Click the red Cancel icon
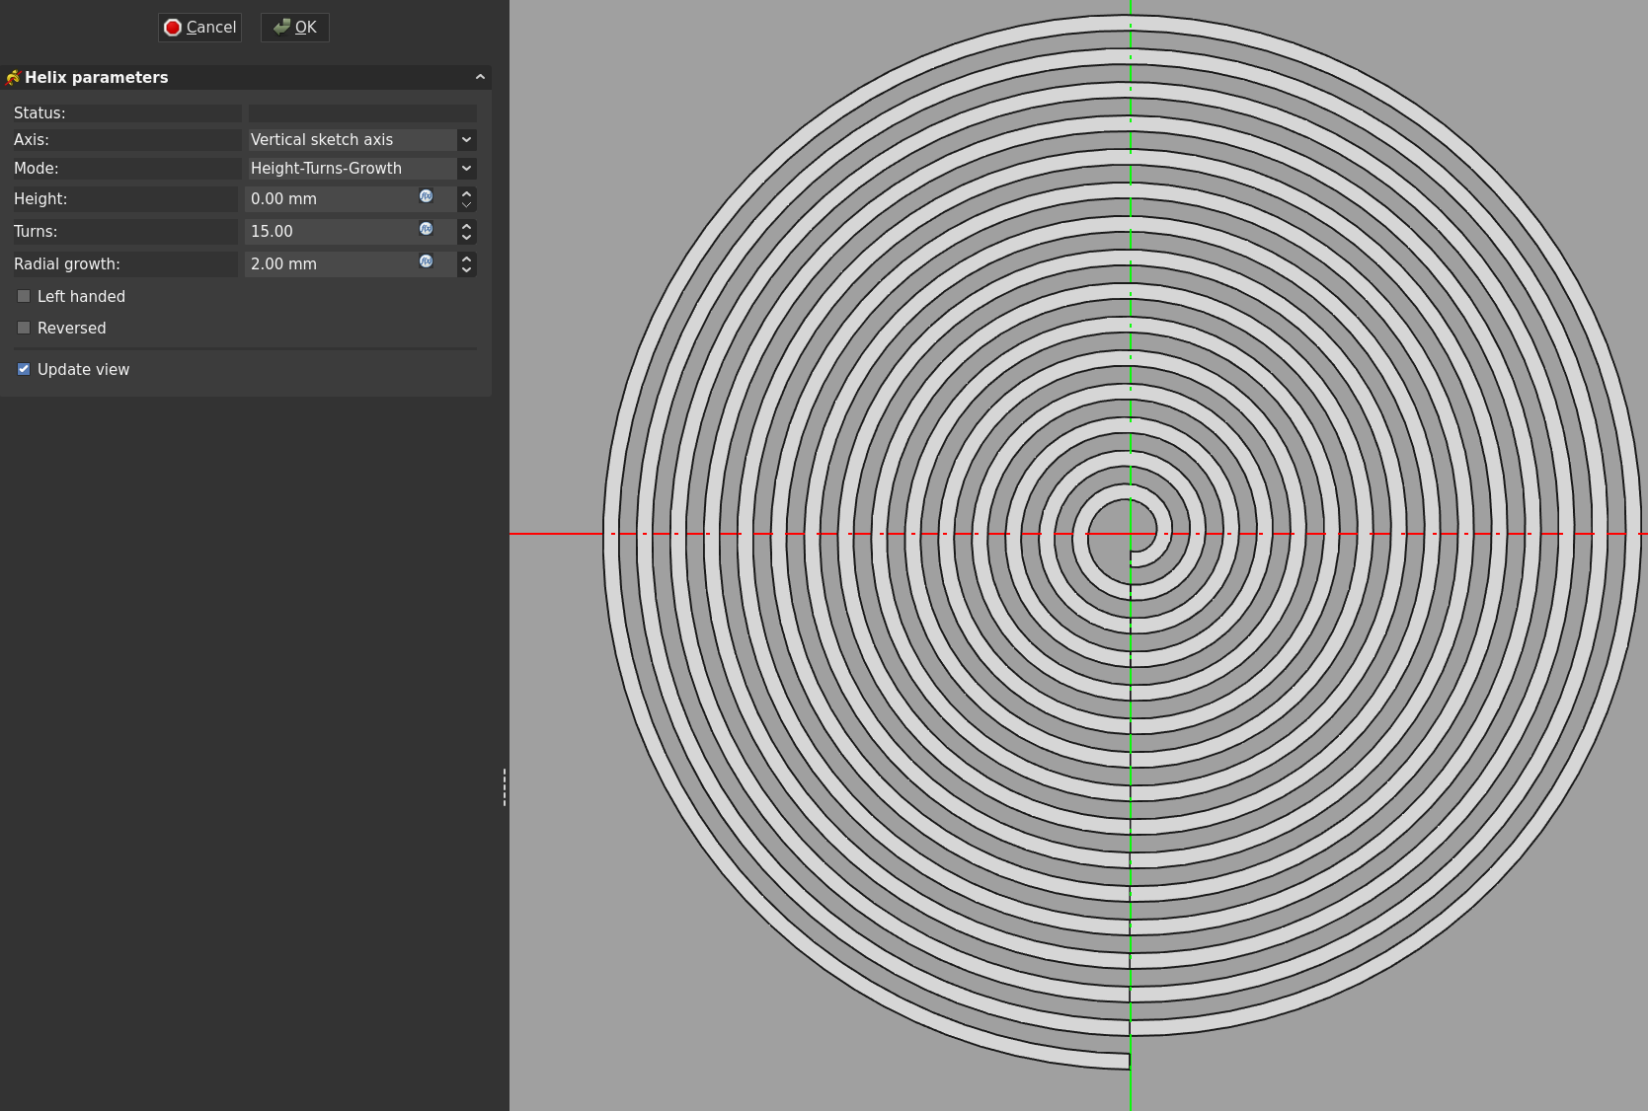Screen dimensions: 1648x1111 [173, 28]
